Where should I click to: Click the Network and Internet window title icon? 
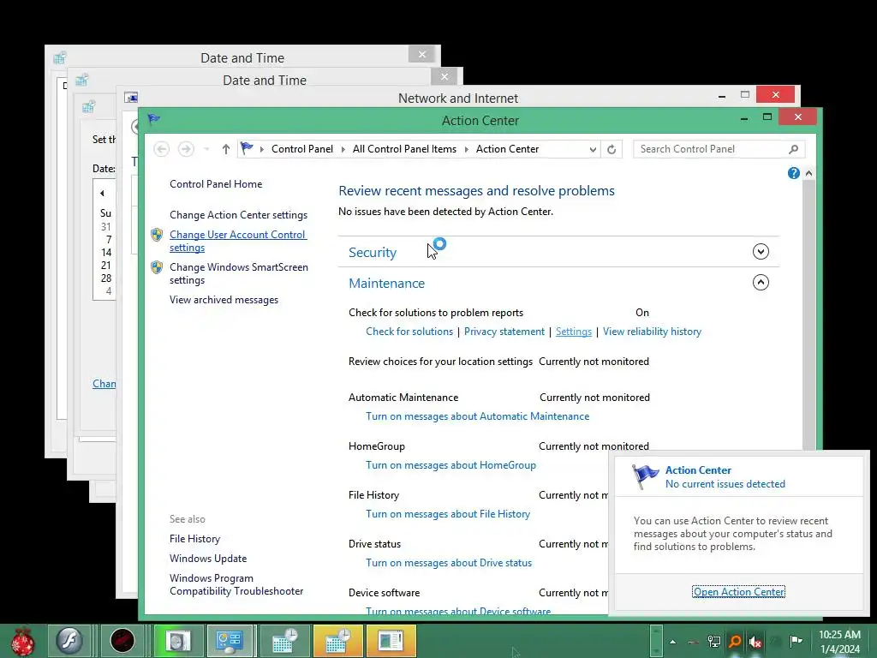pos(131,98)
